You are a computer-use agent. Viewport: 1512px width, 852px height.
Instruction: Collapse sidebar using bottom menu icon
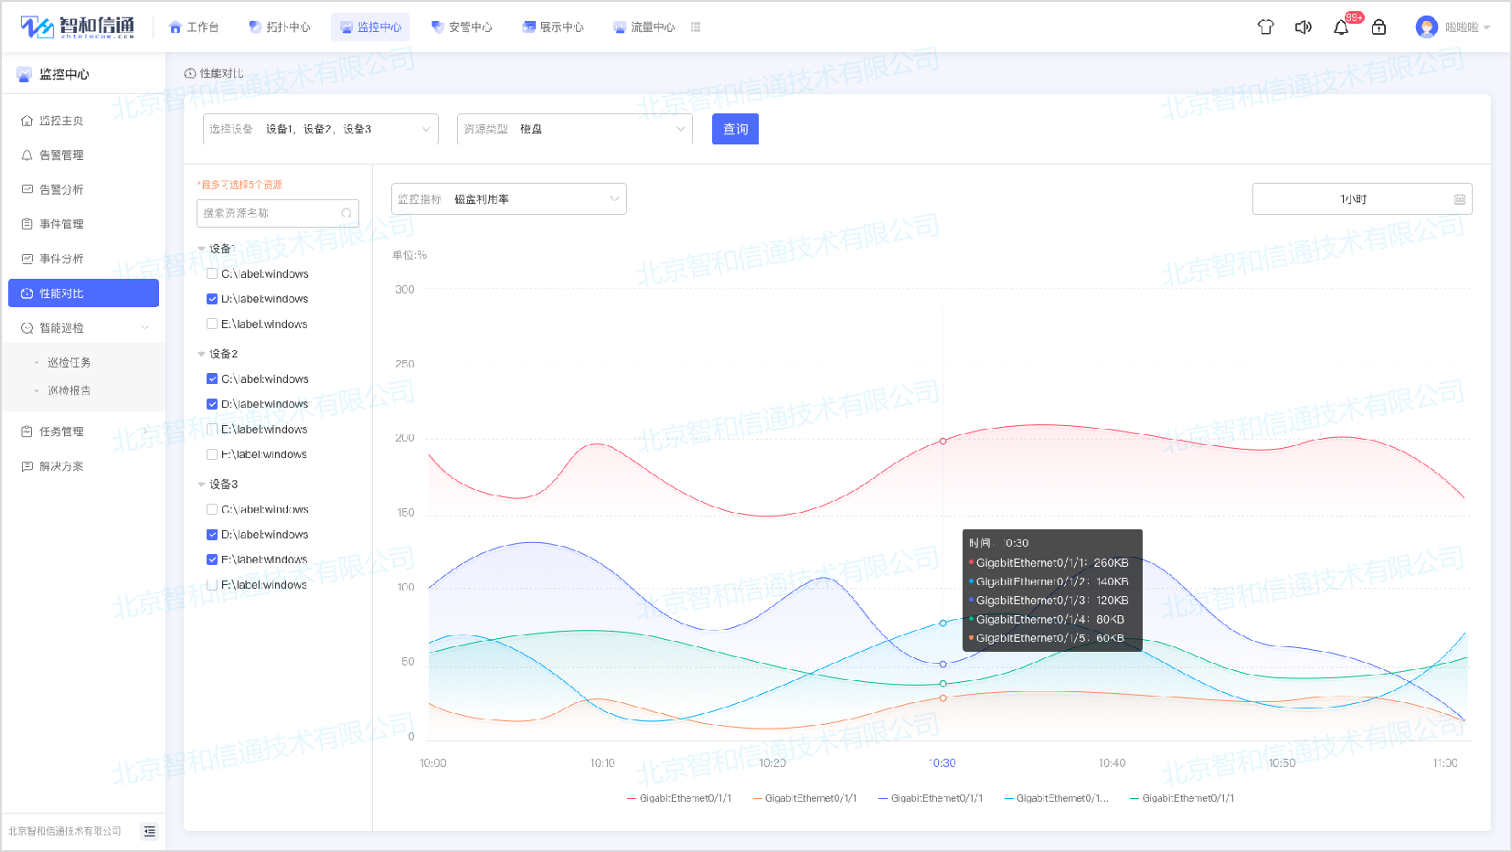pos(149,831)
